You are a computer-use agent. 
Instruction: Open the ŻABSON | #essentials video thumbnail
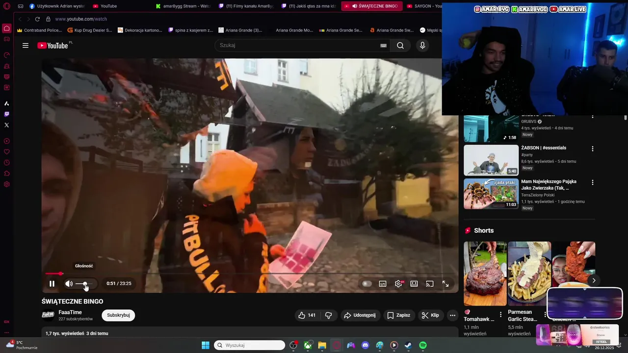click(491, 160)
